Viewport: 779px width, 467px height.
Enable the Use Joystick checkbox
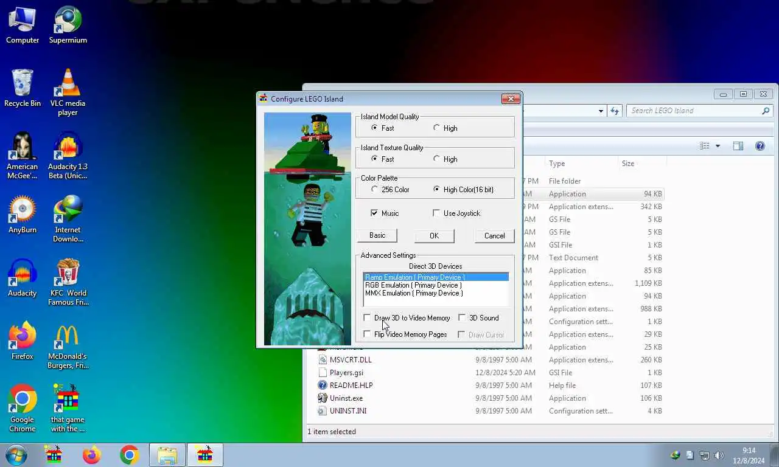[x=456, y=213]
